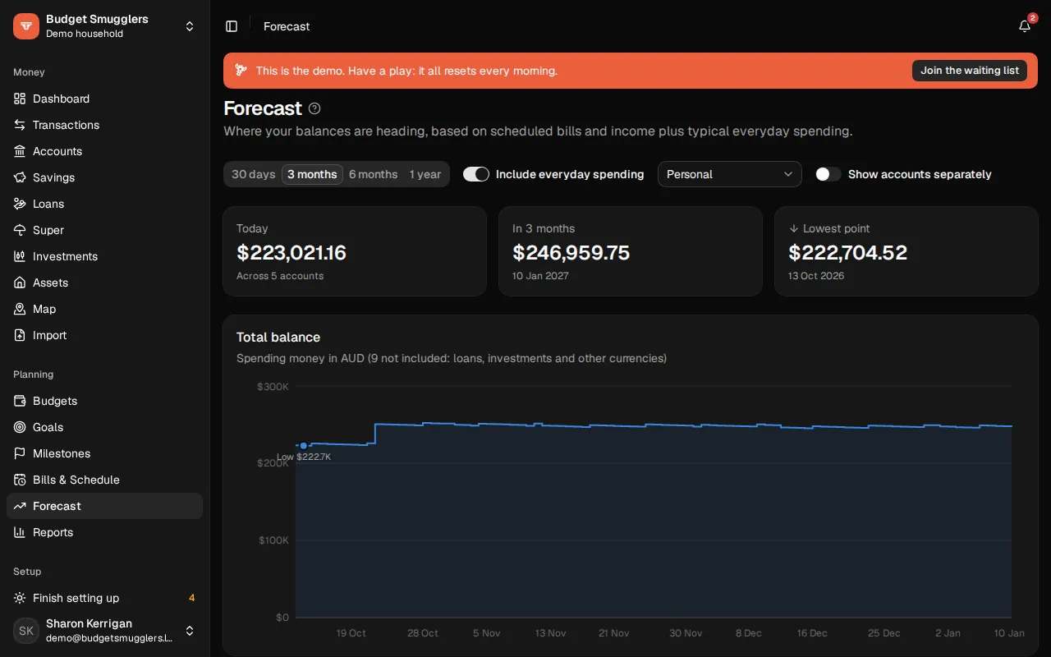Viewport: 1051px width, 657px height.
Task: Open the Forecast page link in sidebar
Action: point(104,506)
